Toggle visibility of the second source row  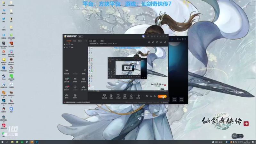65,47
